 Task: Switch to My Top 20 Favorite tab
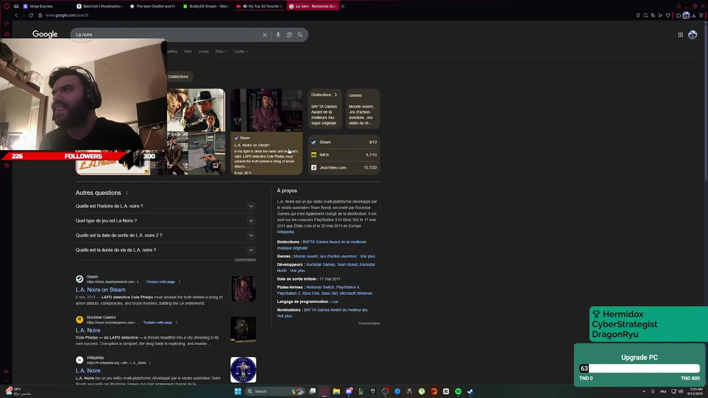(261, 6)
